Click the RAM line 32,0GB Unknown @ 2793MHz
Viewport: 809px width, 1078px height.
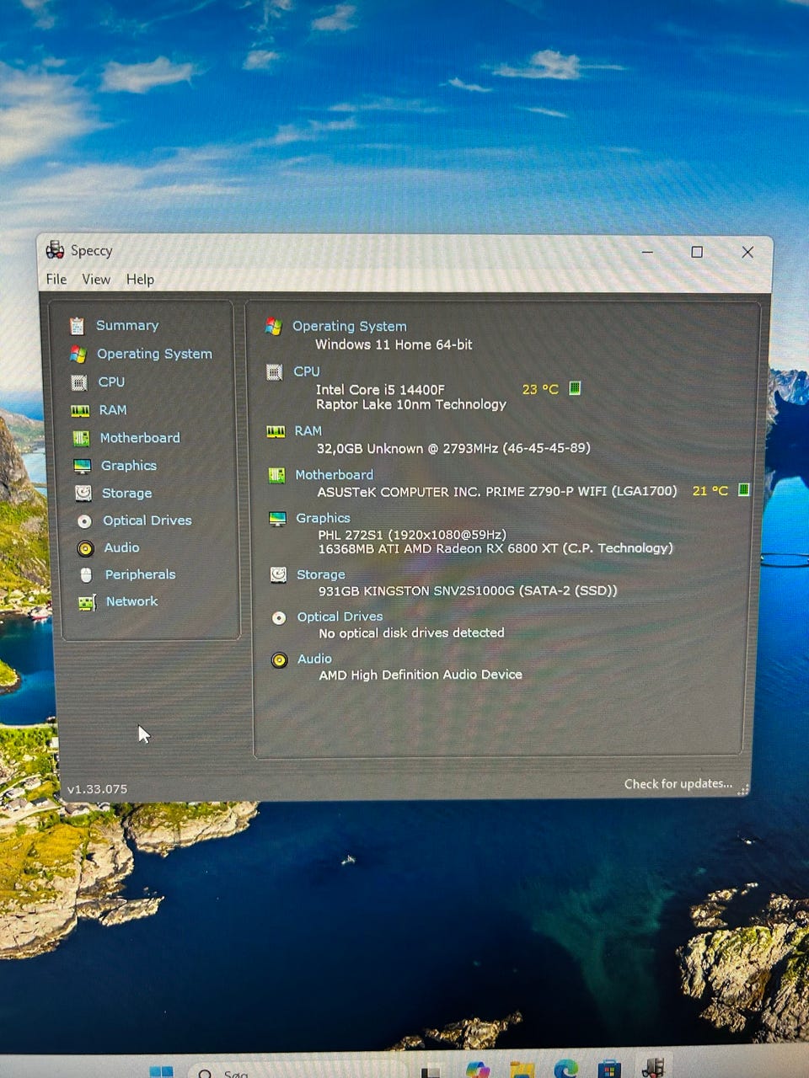point(453,448)
